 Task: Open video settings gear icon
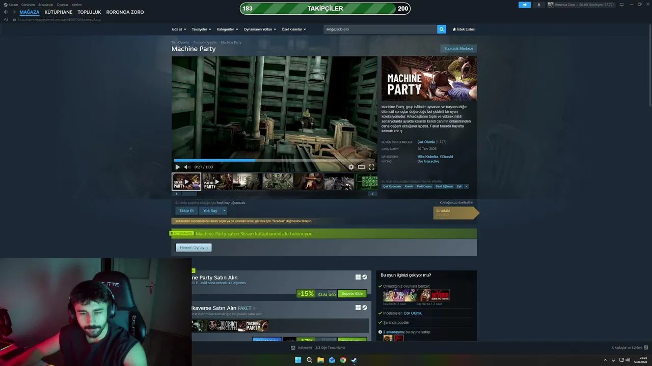[x=351, y=167]
